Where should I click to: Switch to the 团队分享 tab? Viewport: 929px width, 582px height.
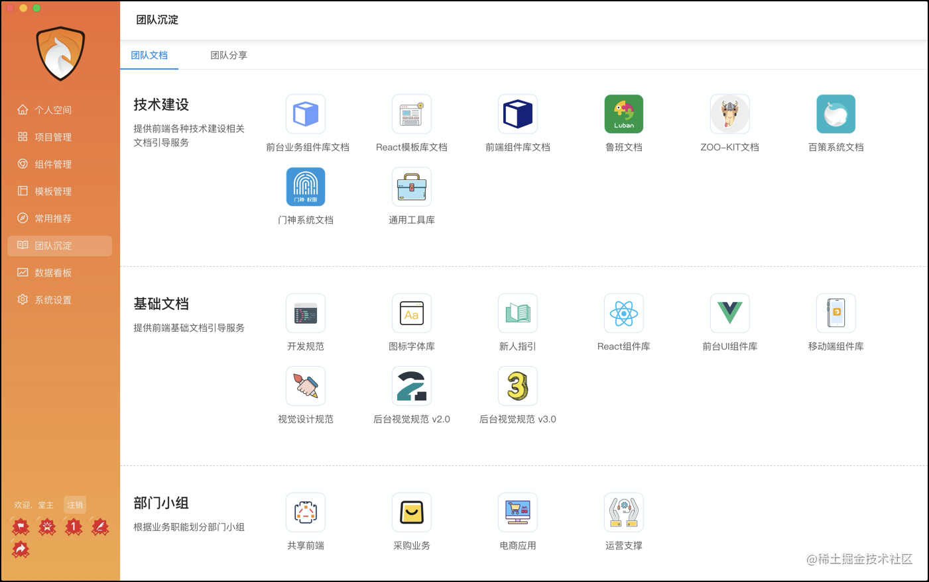(229, 56)
